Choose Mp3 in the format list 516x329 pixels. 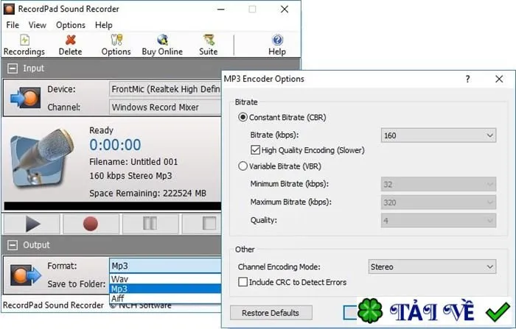click(x=165, y=289)
